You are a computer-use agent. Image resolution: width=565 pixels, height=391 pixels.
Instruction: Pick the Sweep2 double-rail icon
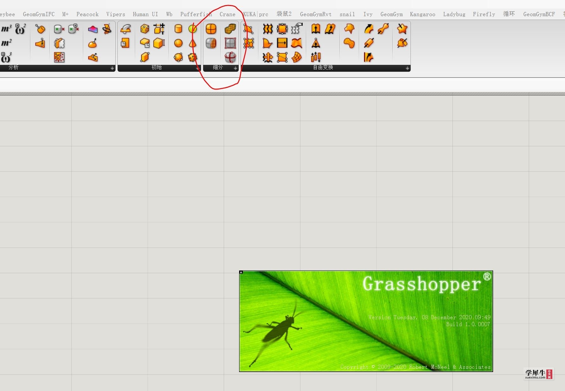pos(369,57)
